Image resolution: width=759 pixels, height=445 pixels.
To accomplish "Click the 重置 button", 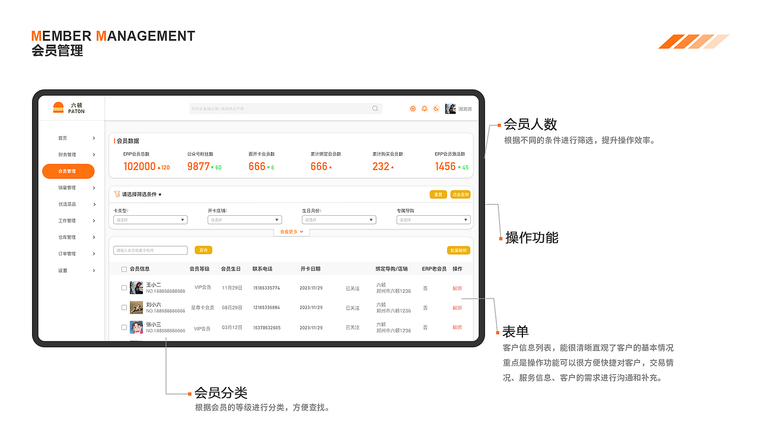I will pyautogui.click(x=438, y=194).
